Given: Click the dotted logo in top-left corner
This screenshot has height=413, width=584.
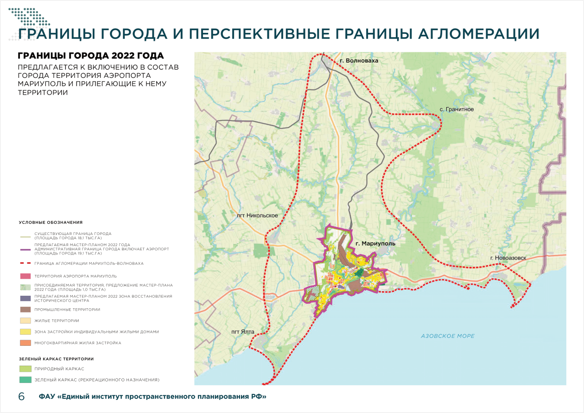Looking at the screenshot, I should 30,17.
